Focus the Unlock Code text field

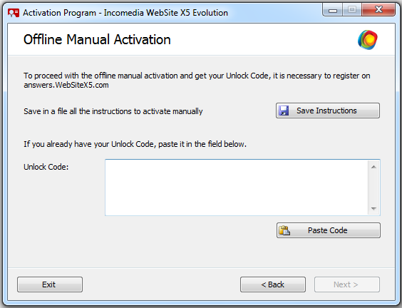click(x=237, y=188)
